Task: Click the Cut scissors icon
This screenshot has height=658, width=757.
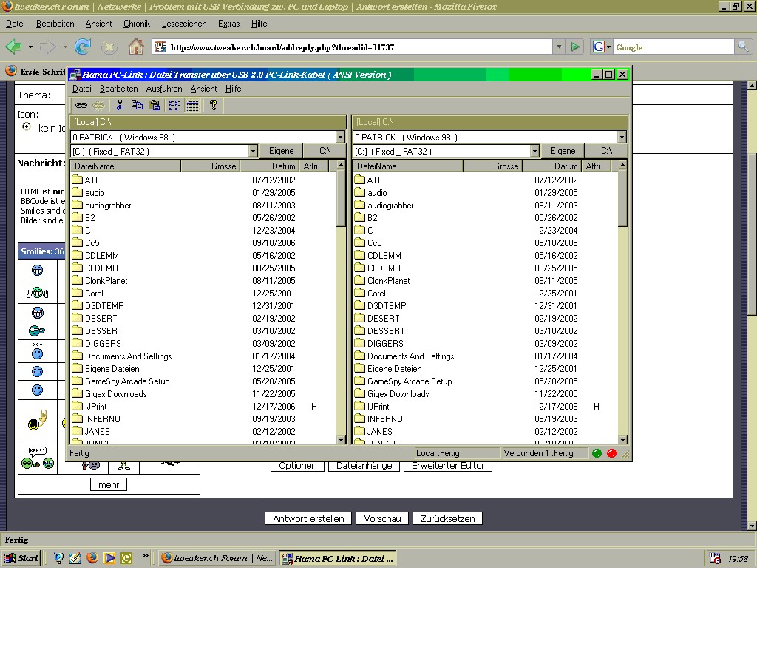Action: (x=120, y=105)
